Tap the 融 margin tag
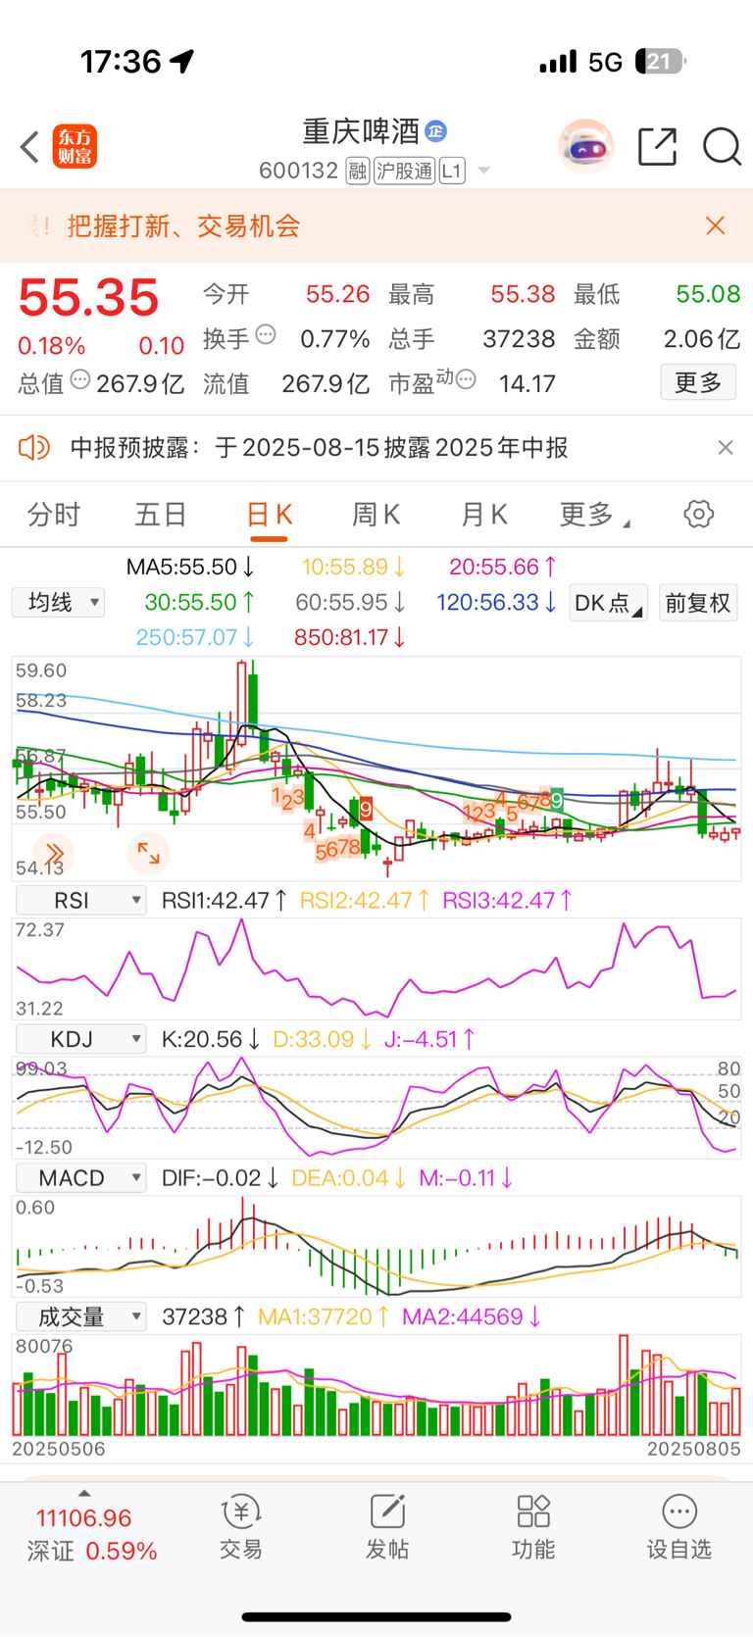The height and width of the screenshot is (1637, 753). 358,171
